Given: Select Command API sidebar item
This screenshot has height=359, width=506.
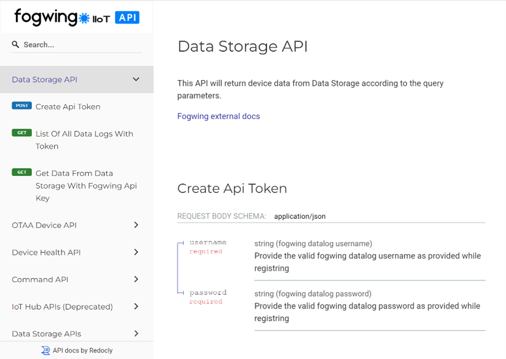Looking at the screenshot, I should click(x=40, y=280).
